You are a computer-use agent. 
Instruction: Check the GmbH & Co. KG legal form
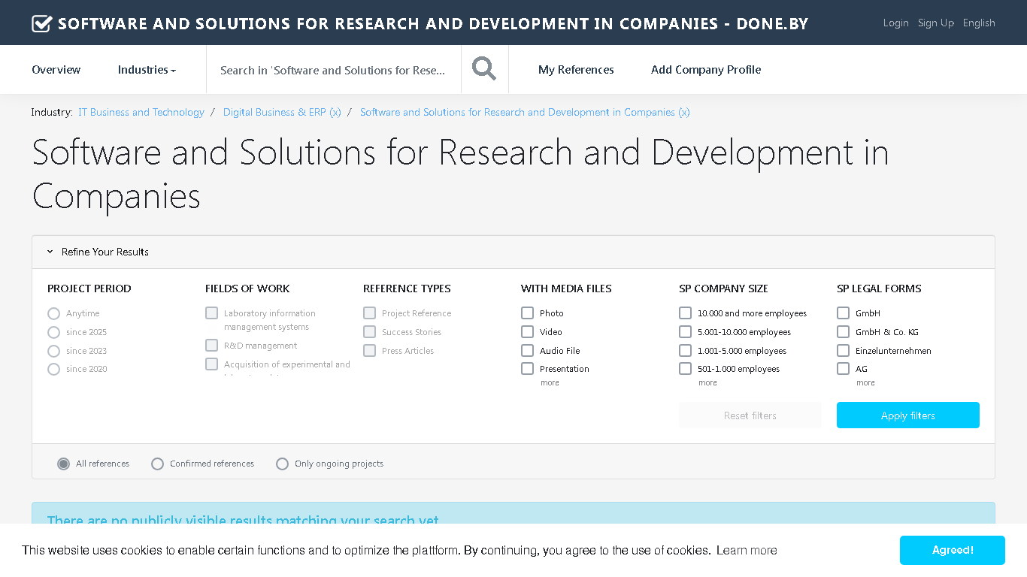(x=844, y=332)
